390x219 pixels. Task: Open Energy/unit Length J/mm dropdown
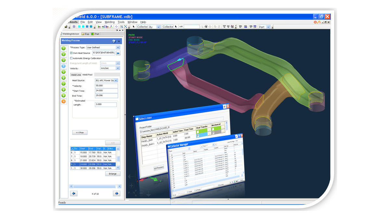[118, 63]
